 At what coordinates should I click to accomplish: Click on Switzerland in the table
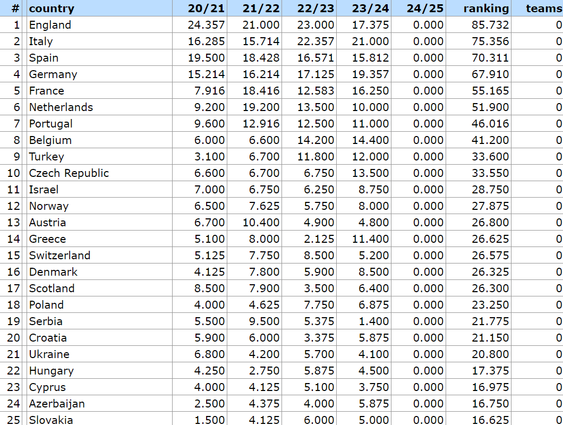pos(59,256)
